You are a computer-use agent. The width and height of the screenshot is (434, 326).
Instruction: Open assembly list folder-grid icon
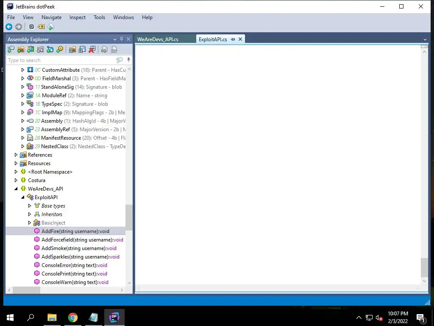point(72,50)
